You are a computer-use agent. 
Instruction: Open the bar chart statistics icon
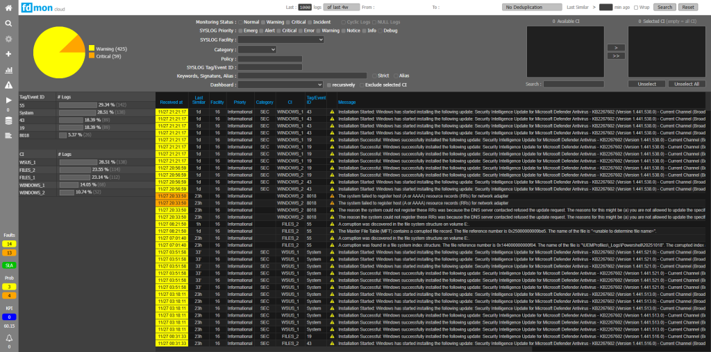[x=8, y=70]
